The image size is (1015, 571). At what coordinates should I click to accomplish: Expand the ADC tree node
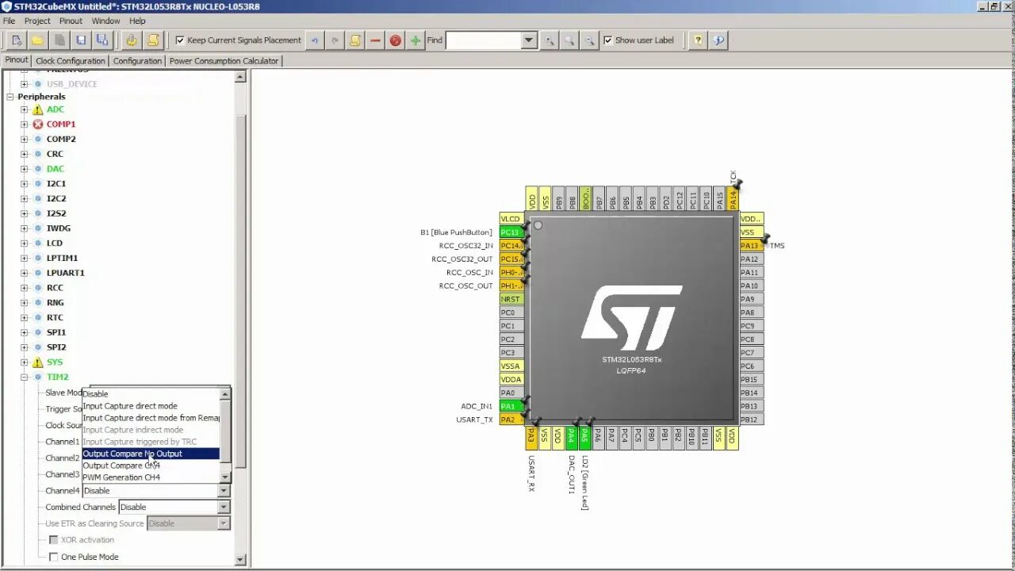[x=25, y=109]
